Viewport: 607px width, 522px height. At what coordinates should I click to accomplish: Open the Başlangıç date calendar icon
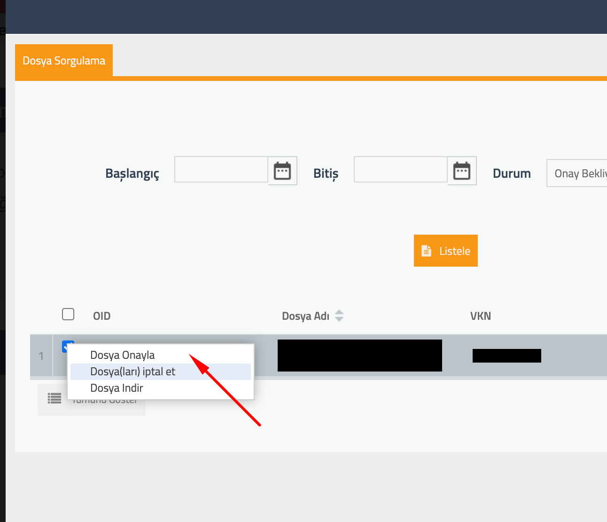click(x=282, y=170)
